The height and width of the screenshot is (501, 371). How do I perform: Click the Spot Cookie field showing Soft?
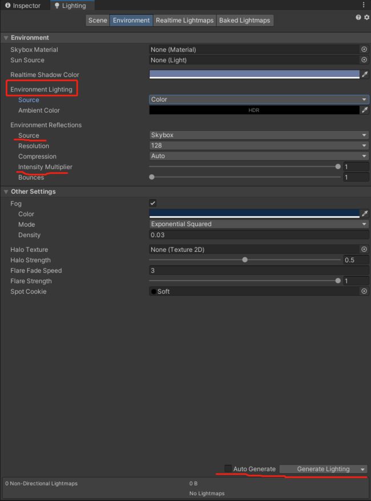pos(255,291)
